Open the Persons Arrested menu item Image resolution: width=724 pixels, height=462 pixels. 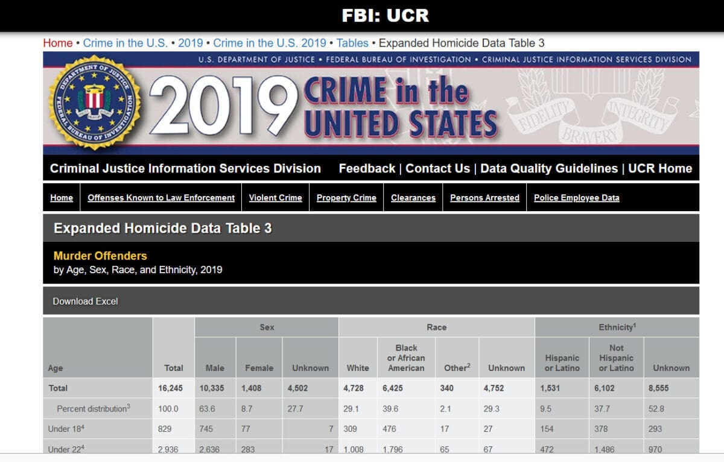coord(484,198)
